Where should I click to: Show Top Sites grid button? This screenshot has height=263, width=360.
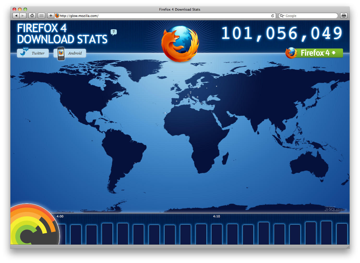41,16
